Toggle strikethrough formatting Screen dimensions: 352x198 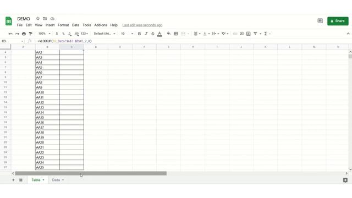153,34
